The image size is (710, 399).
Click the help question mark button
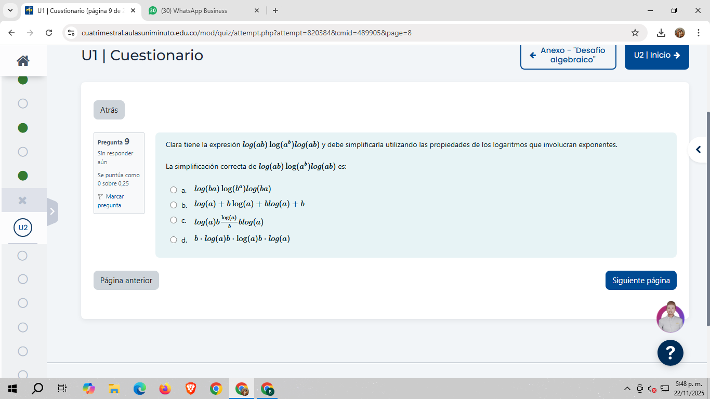(x=670, y=353)
